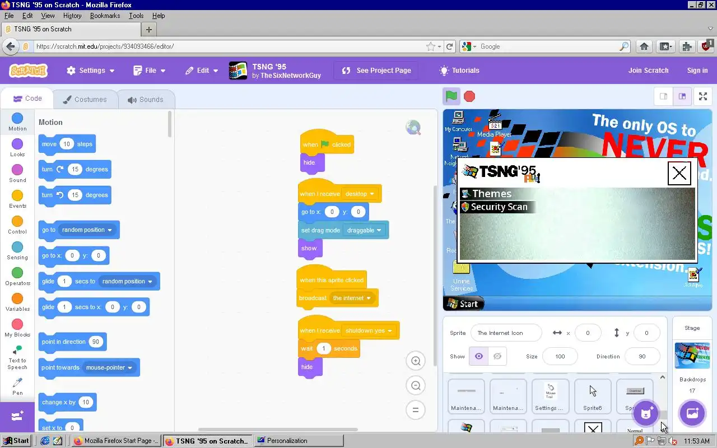Switch to the Costumes tab

pyautogui.click(x=85, y=100)
